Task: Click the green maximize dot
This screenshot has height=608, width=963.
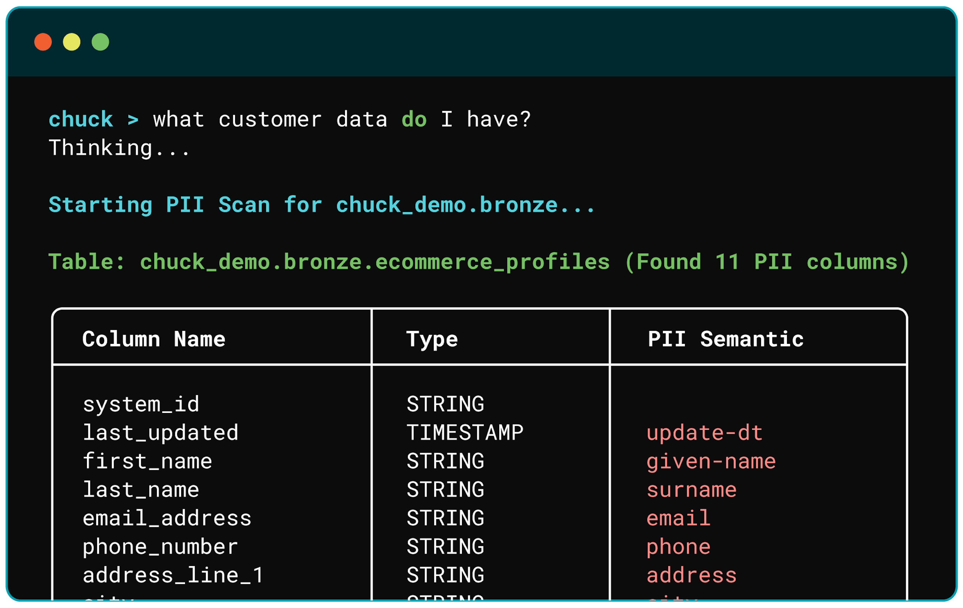Action: (100, 42)
